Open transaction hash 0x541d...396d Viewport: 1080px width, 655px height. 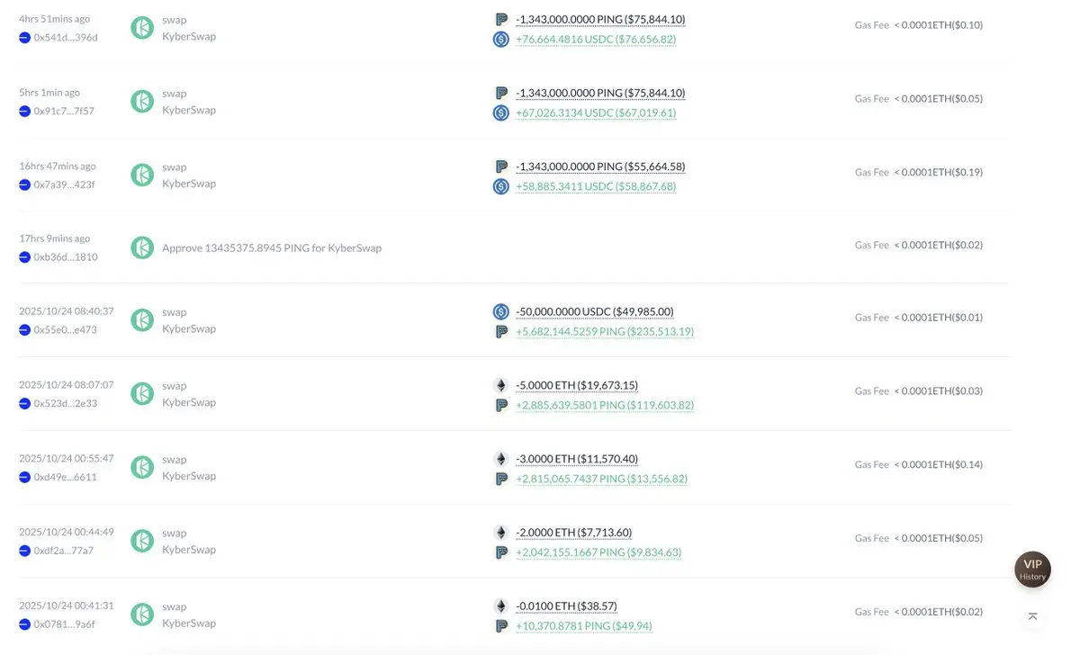(65, 37)
